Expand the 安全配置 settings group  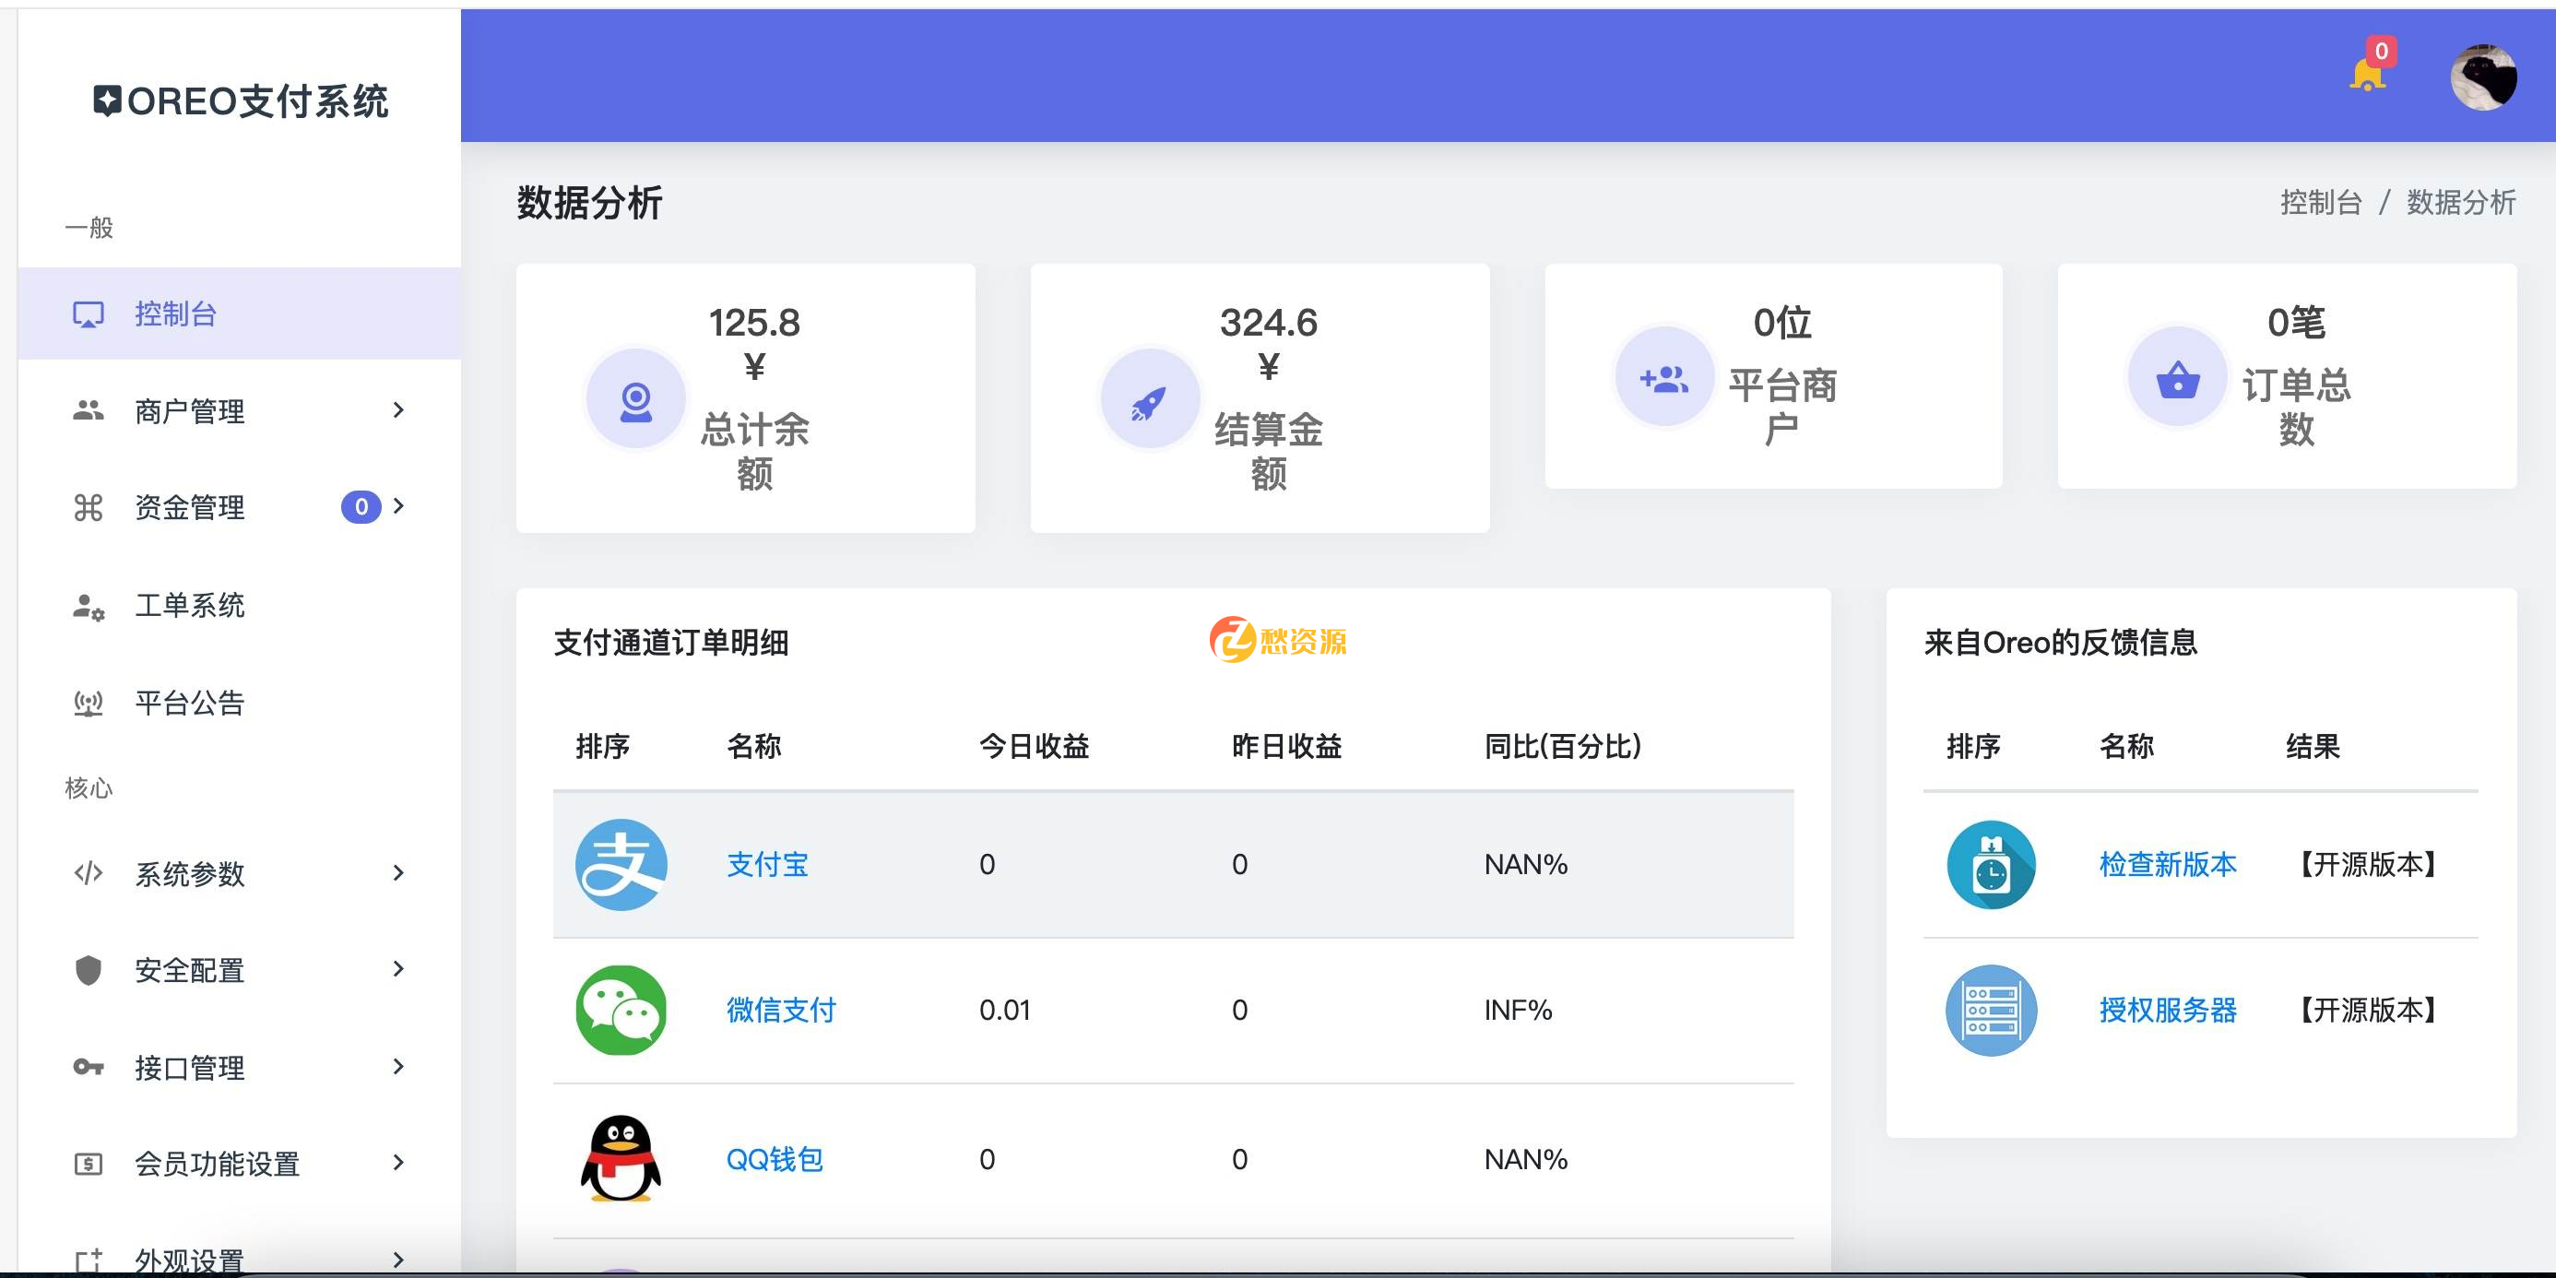[190, 970]
